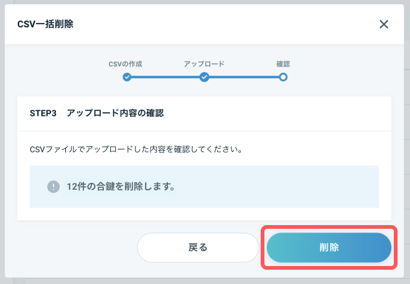This screenshot has height=284, width=410.
Task: Click the STEP3 アップロード内容の確認 heading
Action: pos(97,113)
